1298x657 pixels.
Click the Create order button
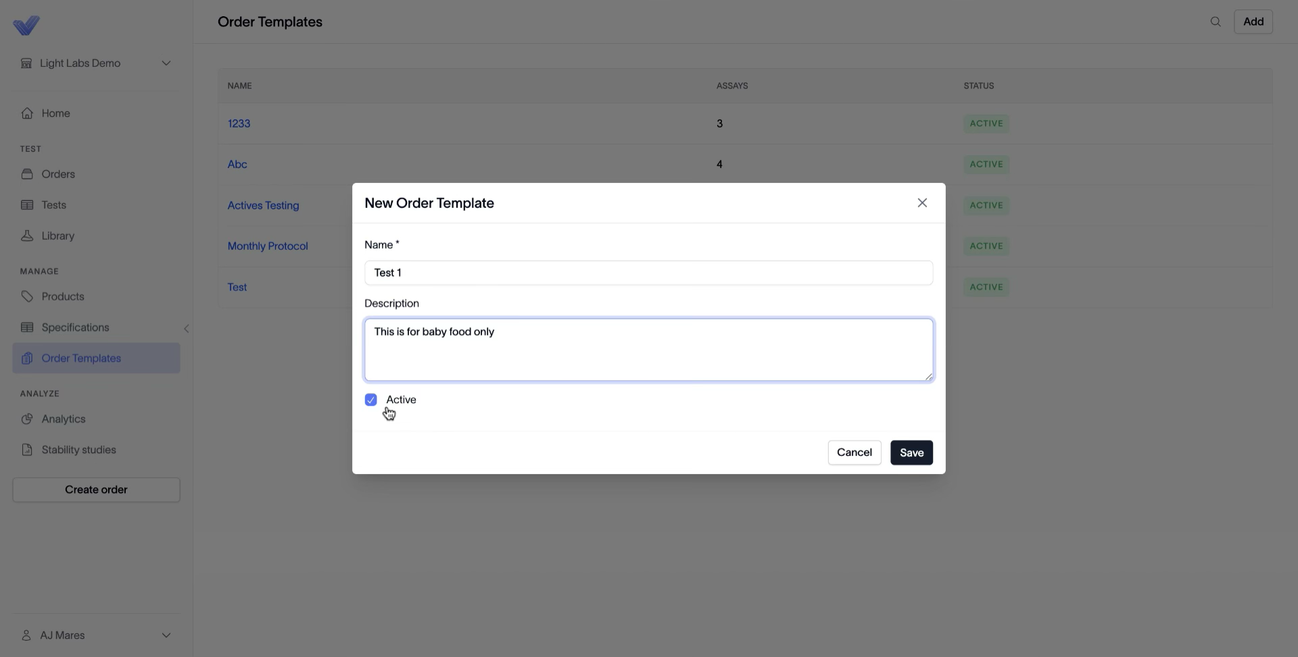point(96,490)
